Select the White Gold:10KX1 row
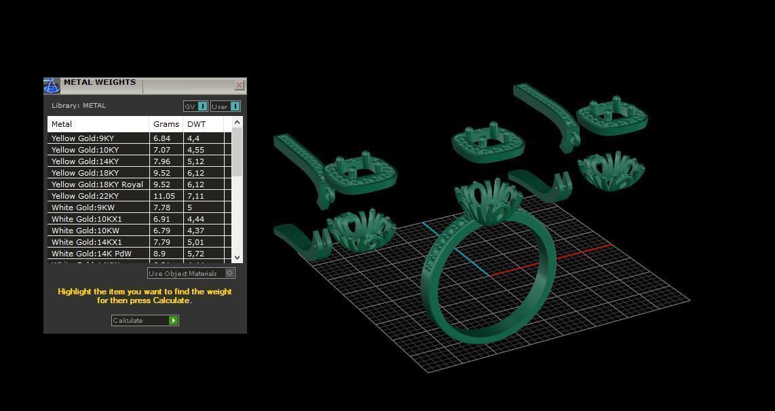The width and height of the screenshot is (775, 411). (x=139, y=219)
